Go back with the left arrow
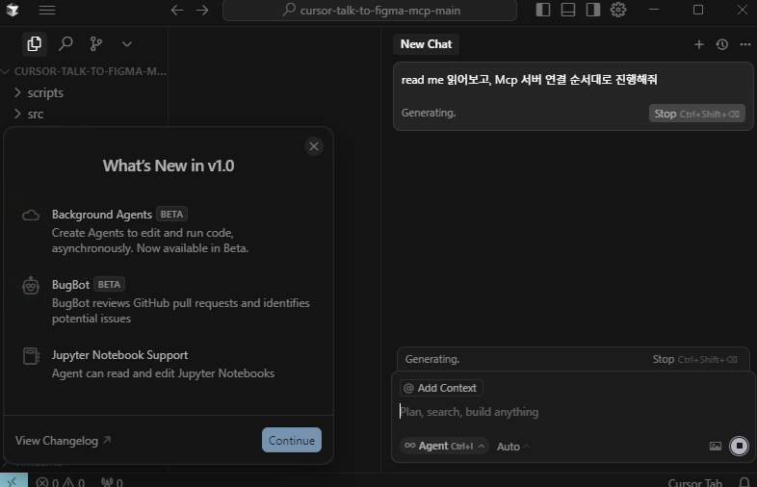 (x=176, y=11)
